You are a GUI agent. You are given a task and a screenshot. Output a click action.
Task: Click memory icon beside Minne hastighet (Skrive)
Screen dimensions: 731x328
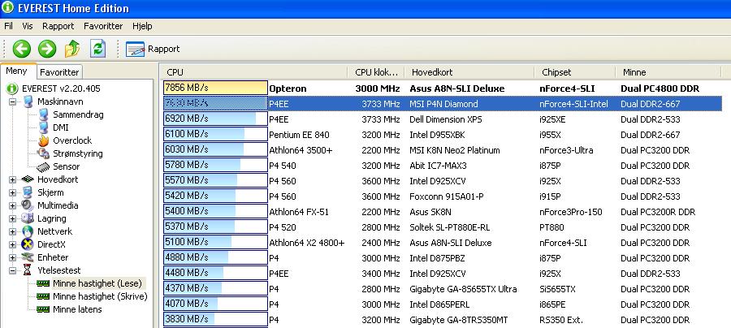click(x=43, y=296)
